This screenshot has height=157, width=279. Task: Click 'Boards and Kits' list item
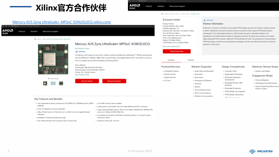[170, 74]
